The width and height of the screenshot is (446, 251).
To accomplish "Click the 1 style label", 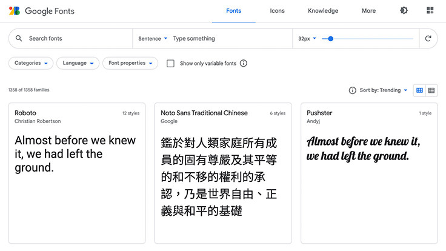I will coord(425,113).
